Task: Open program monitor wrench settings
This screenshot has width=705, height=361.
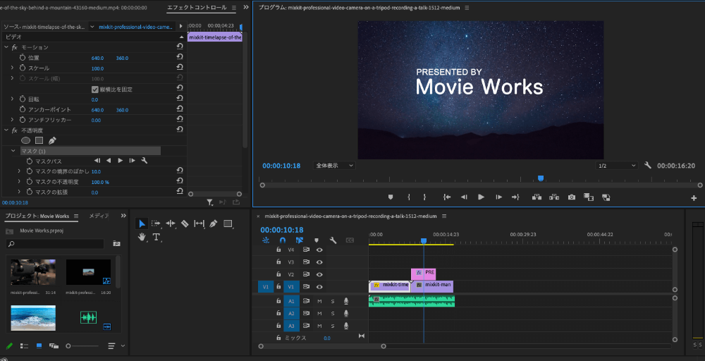Action: 647,166
